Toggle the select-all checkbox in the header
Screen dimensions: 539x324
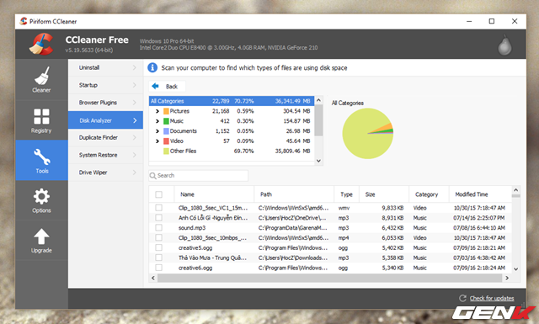(x=158, y=194)
